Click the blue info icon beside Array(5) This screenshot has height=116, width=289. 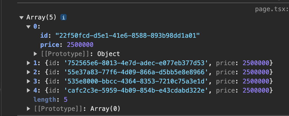click(63, 17)
